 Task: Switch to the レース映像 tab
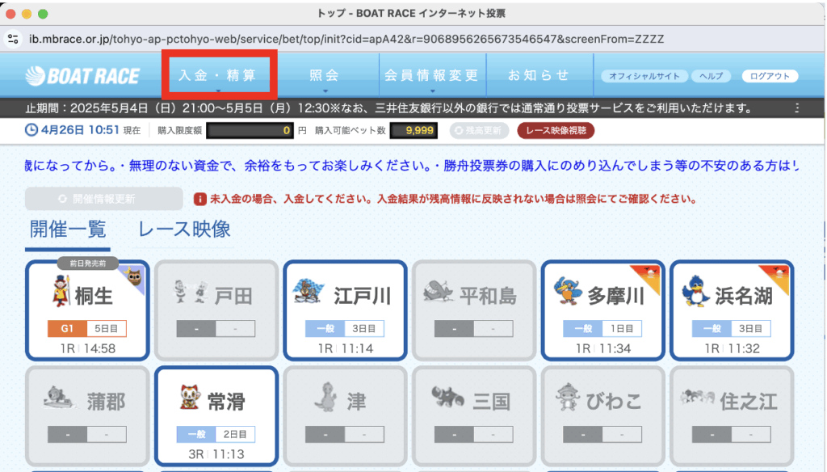point(184,229)
